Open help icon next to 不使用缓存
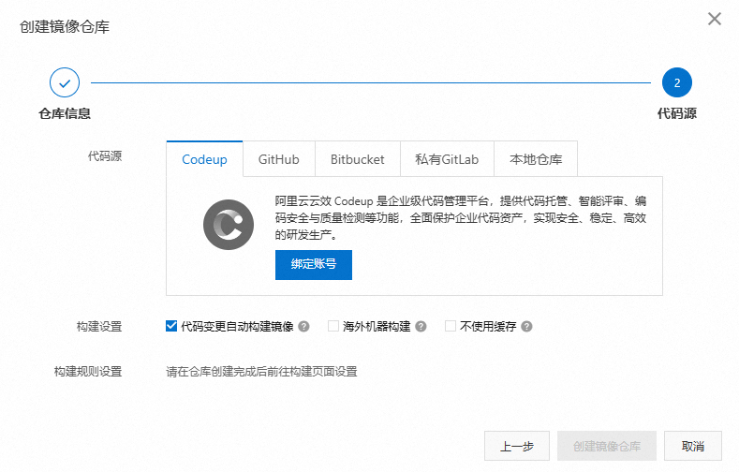The height and width of the screenshot is (472, 739). 527,327
